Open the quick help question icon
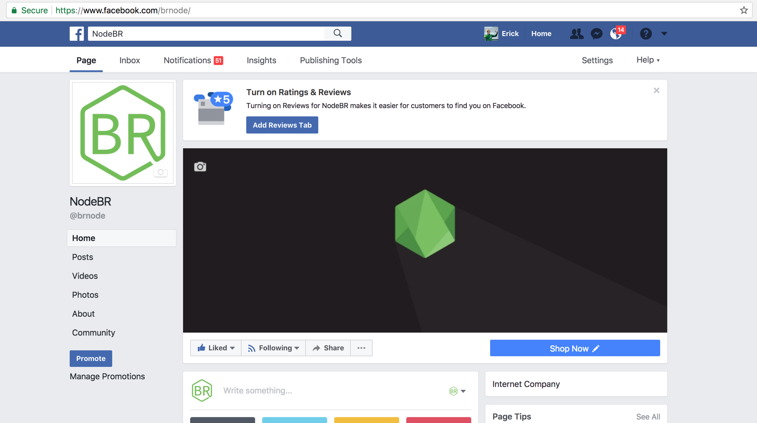The height and width of the screenshot is (423, 757). (x=646, y=34)
